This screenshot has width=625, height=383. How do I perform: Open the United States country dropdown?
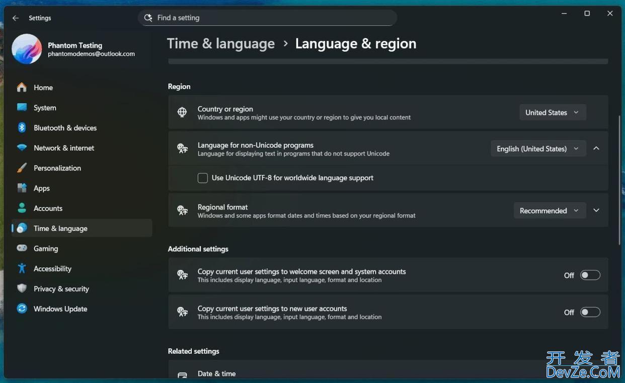[552, 113]
